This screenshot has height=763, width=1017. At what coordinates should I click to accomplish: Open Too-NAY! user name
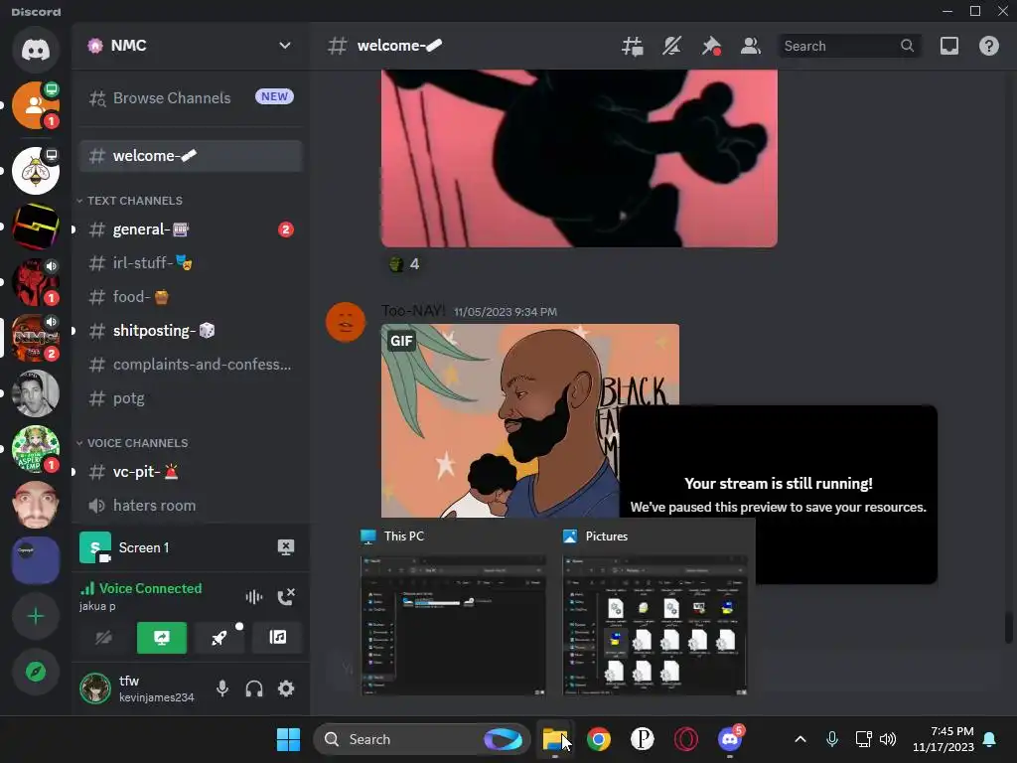coord(413,311)
